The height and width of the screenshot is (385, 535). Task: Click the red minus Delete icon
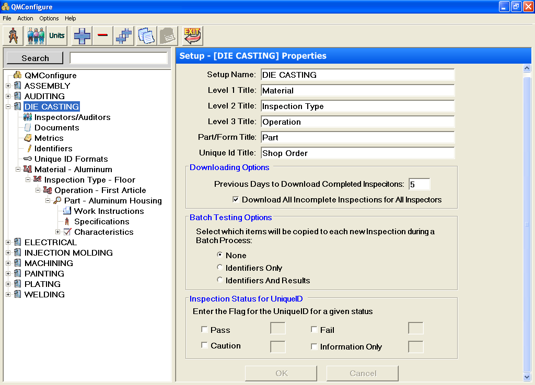pos(103,36)
